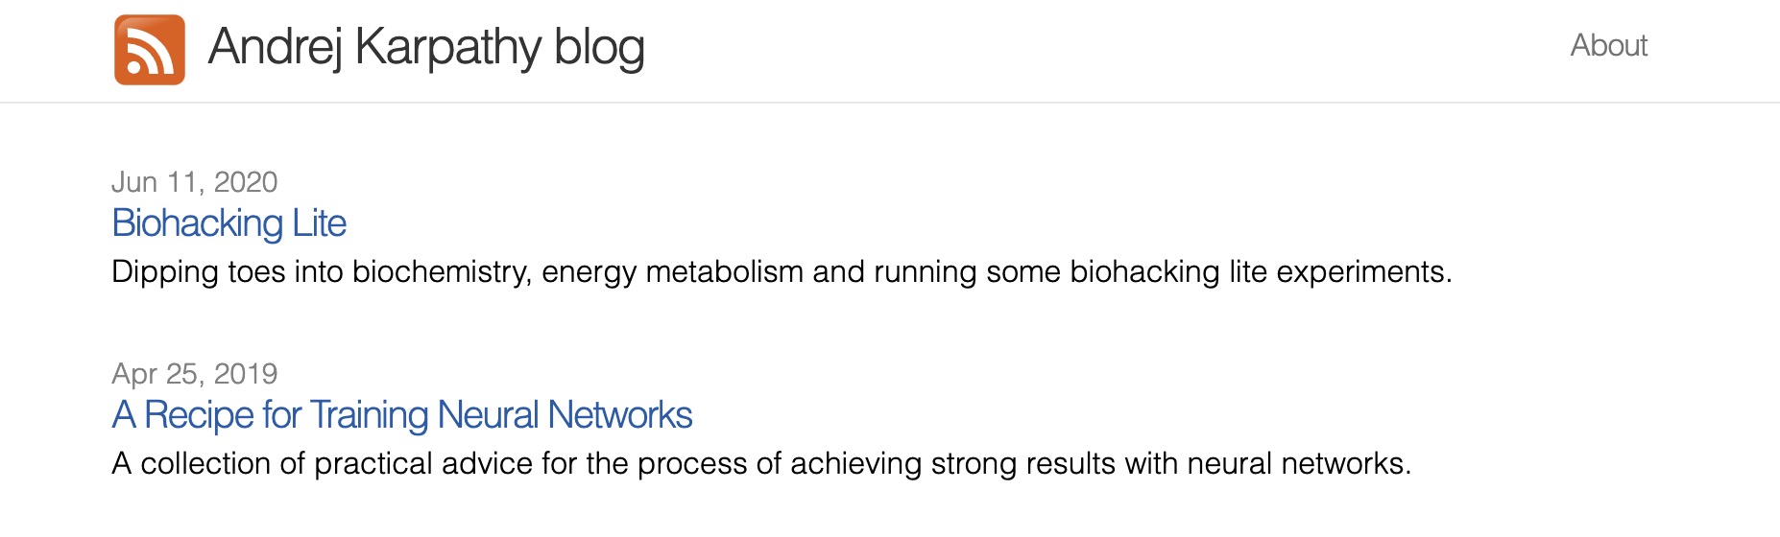Viewport: 1780px width, 537px height.
Task: Click the word "Lite" in the post title
Action: pos(319,223)
